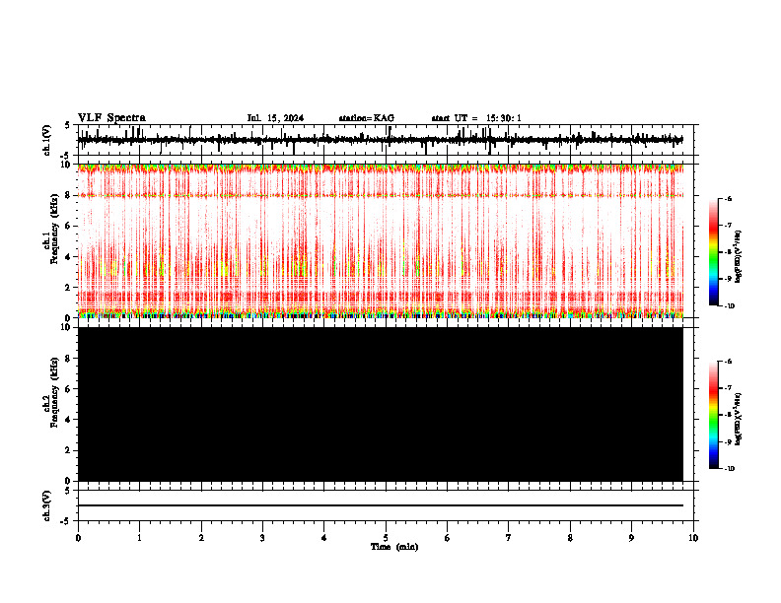Click the "start UT = 15:30:1" header text
This screenshot has height=603, width=781.
pos(476,118)
